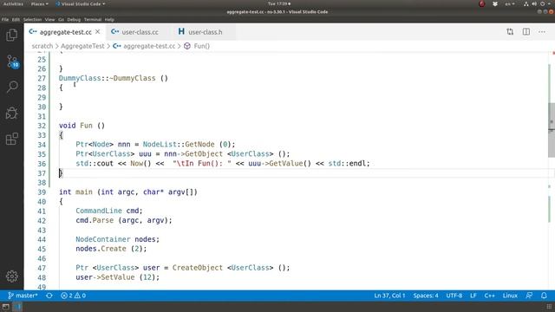Close the aggregate-test.cc tab
Image resolution: width=555 pixels, height=312 pixels.
point(98,32)
